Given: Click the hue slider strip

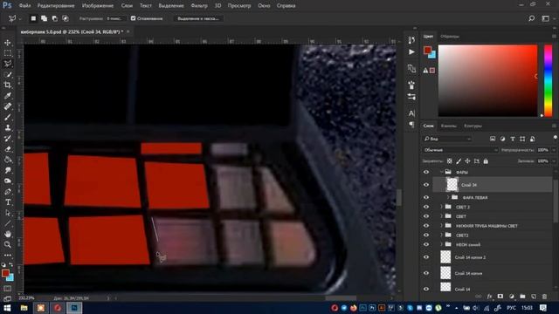Looking at the screenshot, I should 548,80.
